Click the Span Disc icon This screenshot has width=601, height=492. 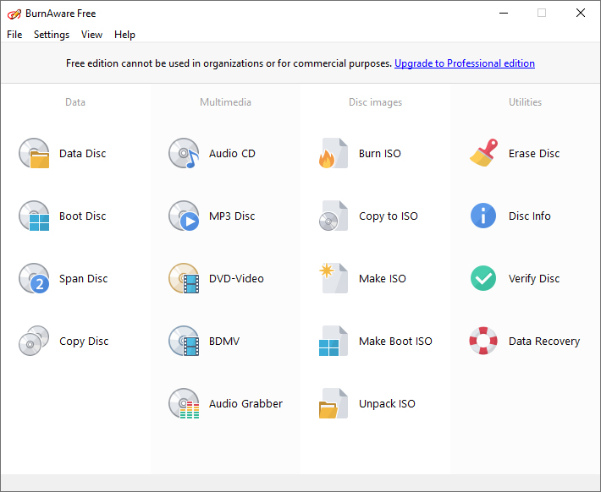[35, 279]
